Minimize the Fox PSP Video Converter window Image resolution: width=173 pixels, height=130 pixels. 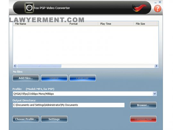(156, 3)
